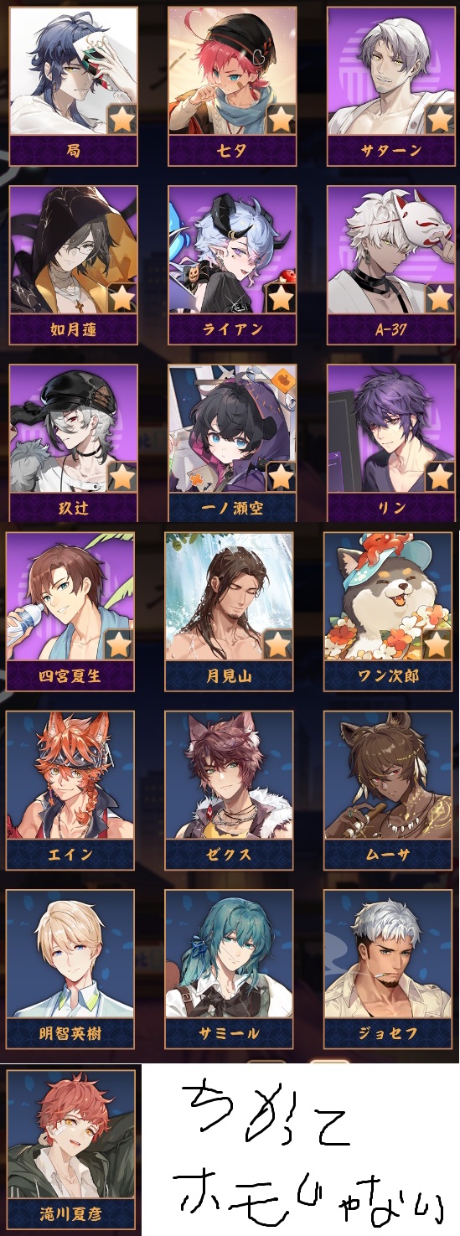This screenshot has height=1236, width=460.
Task: Open the ゼクス character card
Action: [229, 790]
